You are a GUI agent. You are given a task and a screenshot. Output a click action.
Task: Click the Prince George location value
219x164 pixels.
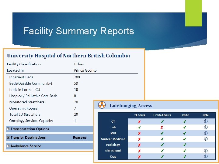pyautogui.click(x=85, y=70)
